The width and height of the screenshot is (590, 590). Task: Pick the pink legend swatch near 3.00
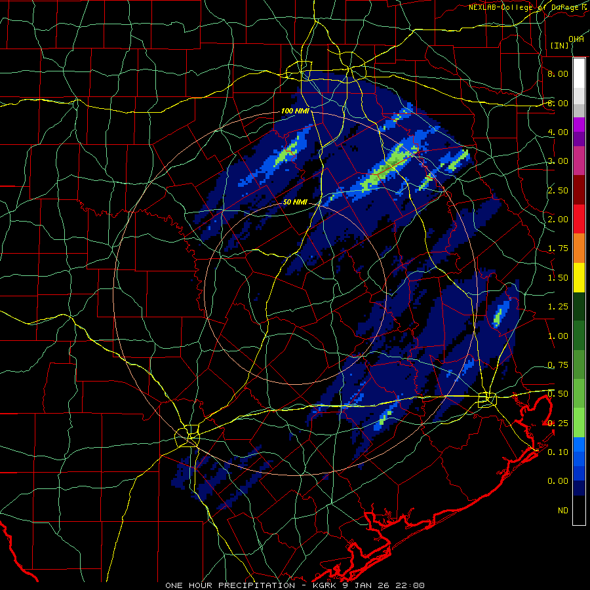click(579, 161)
